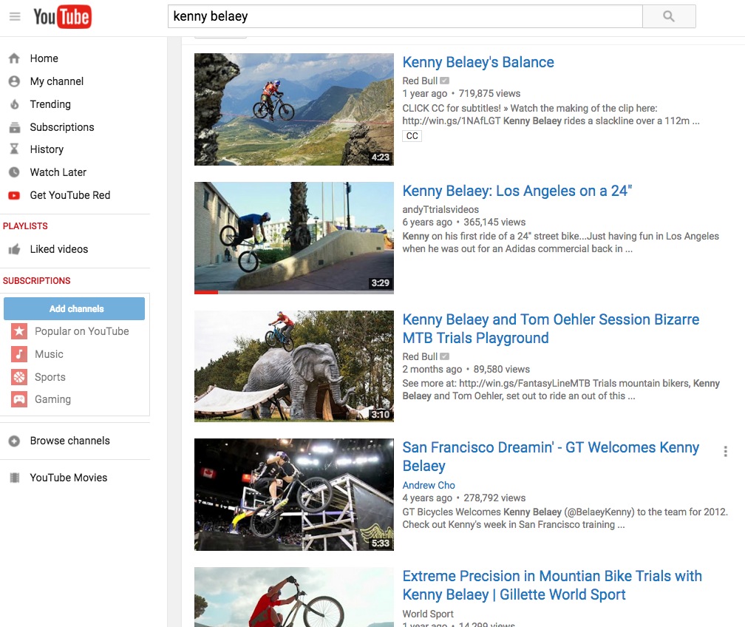Open YouTube Movies
745x627 pixels.
coord(69,478)
